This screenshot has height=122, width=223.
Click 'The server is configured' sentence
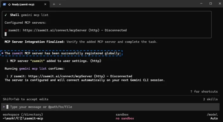coord(85,80)
